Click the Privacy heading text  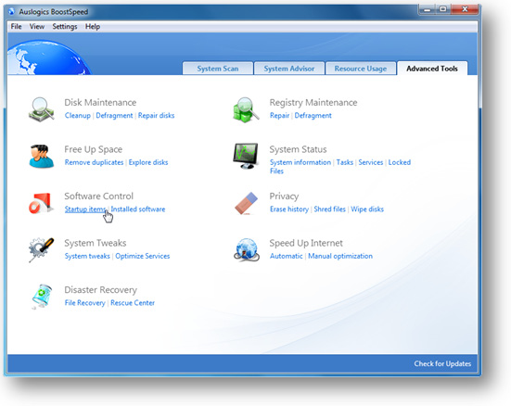(x=284, y=197)
